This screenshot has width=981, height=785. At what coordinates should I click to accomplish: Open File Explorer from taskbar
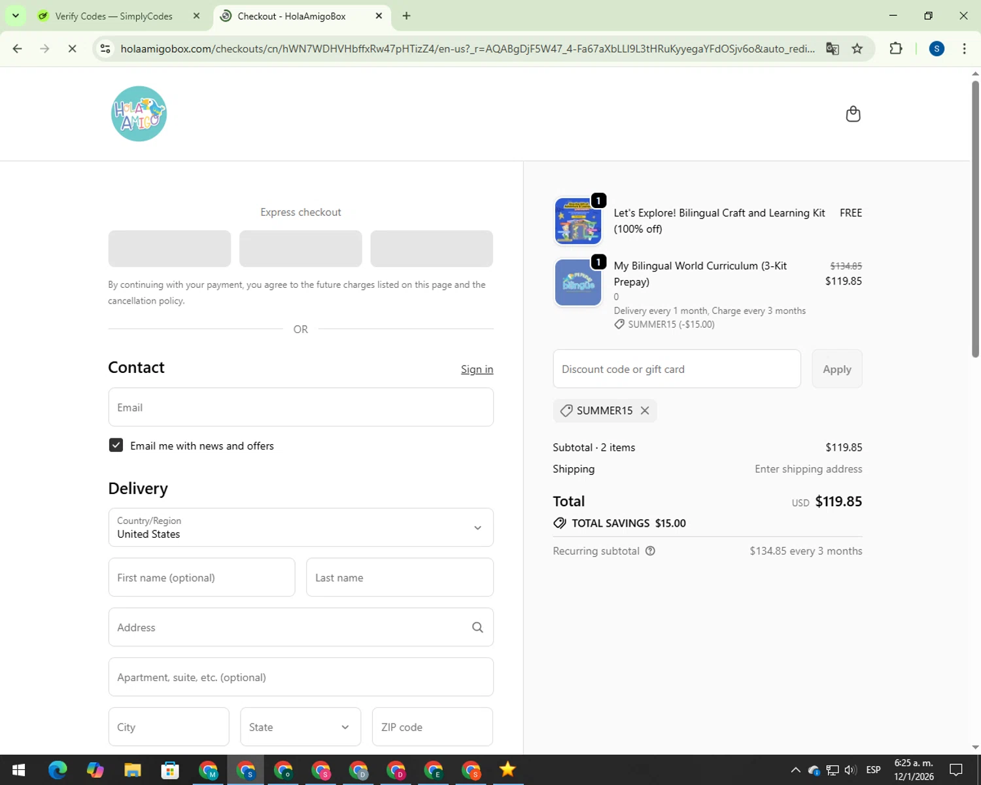133,770
